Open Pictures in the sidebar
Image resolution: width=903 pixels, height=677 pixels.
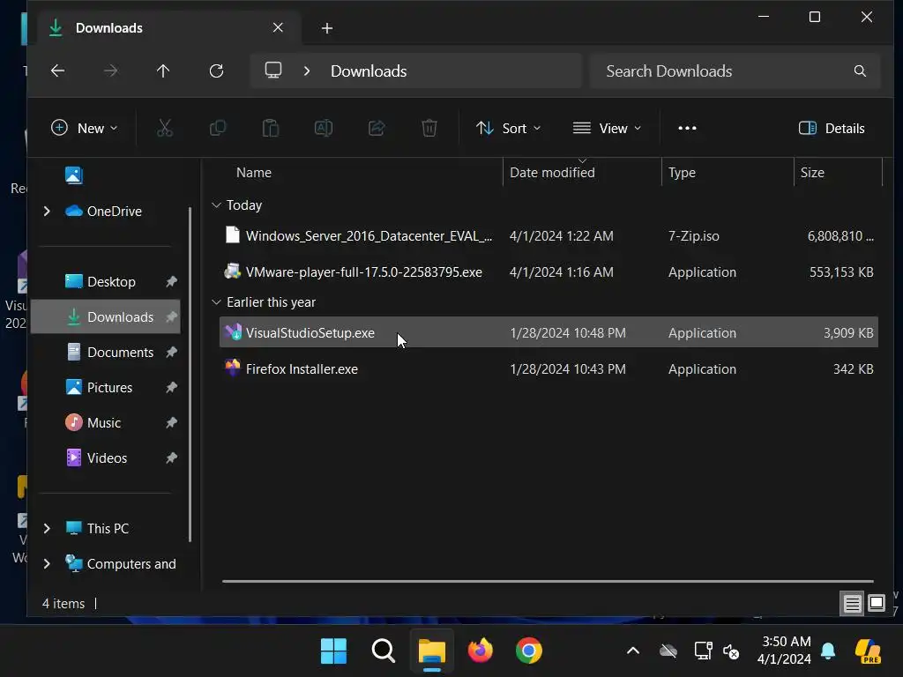109,388
